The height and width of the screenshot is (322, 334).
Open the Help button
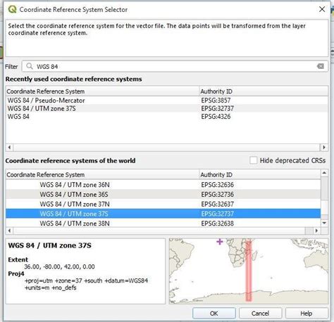pyautogui.click(x=307, y=314)
